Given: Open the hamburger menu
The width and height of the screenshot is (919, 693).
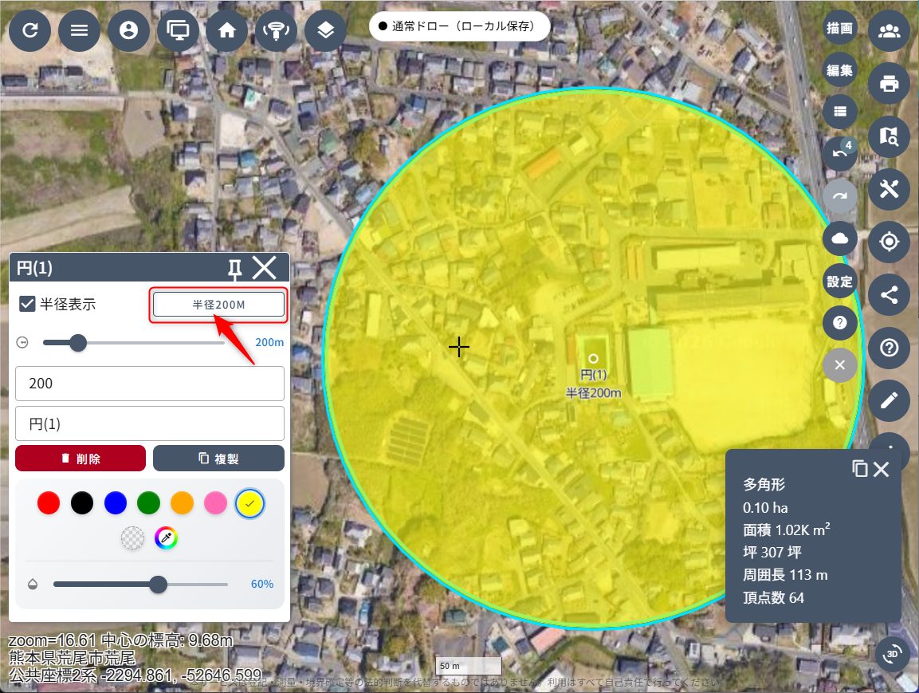Looking at the screenshot, I should (x=79, y=31).
